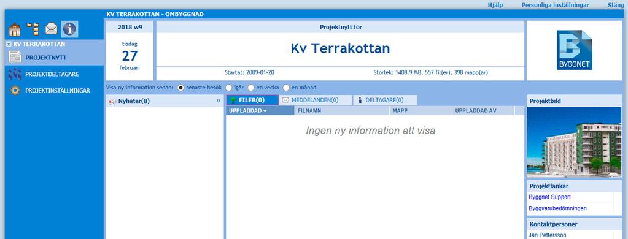Screen dimensions: 628x239
Task: Select the blue information icon
Action: coord(70,29)
